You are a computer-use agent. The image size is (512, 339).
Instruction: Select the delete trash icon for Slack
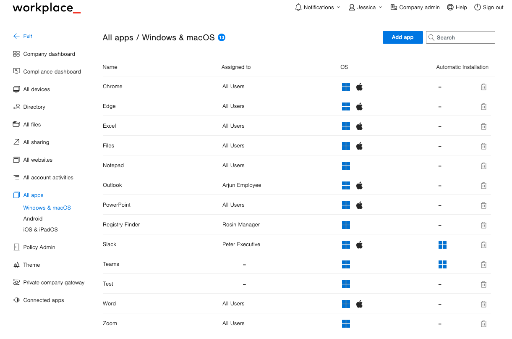pyautogui.click(x=483, y=244)
